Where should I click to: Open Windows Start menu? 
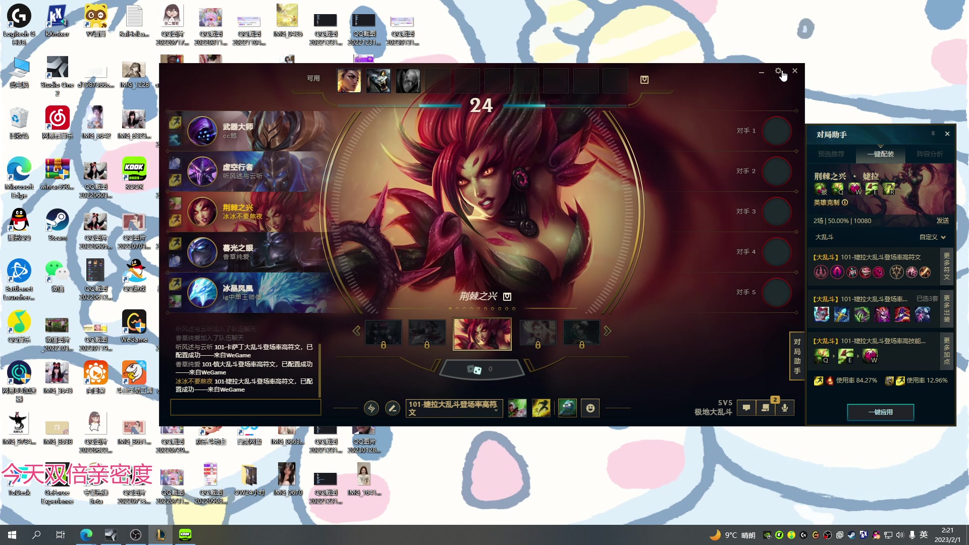12,535
